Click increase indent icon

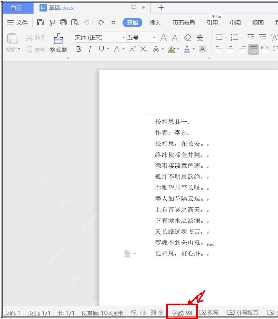click(262, 37)
